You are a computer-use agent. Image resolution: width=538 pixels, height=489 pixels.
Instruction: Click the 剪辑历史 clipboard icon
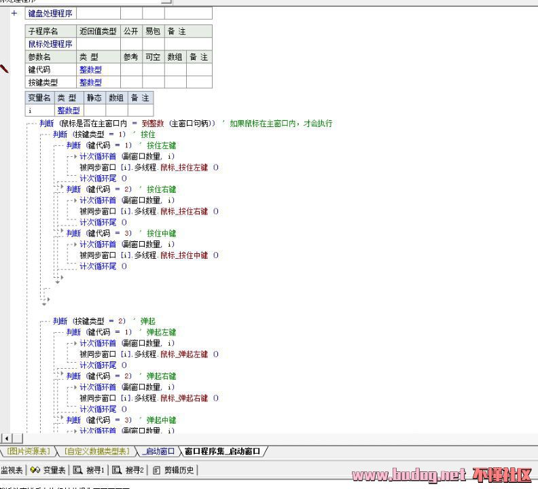click(x=157, y=470)
